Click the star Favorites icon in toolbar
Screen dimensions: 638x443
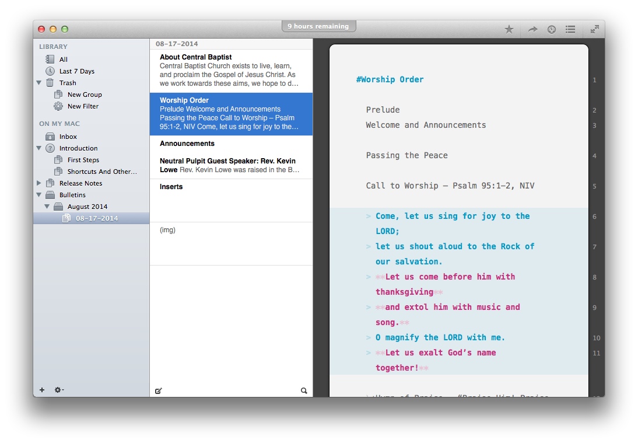[509, 29]
